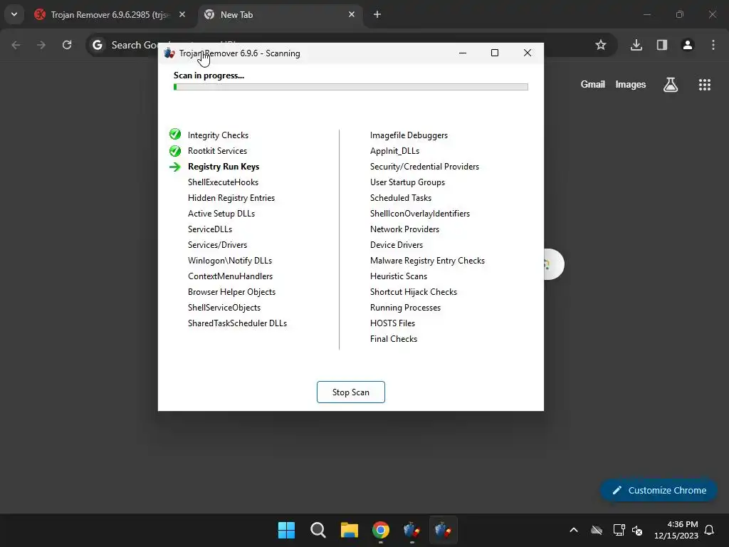729x547 pixels.
Task: Open Google apps grid icon
Action: point(705,85)
